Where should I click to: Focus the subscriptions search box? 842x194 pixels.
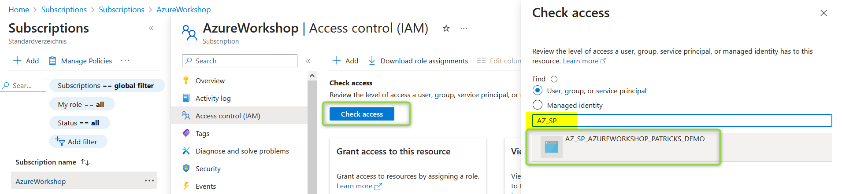23,85
